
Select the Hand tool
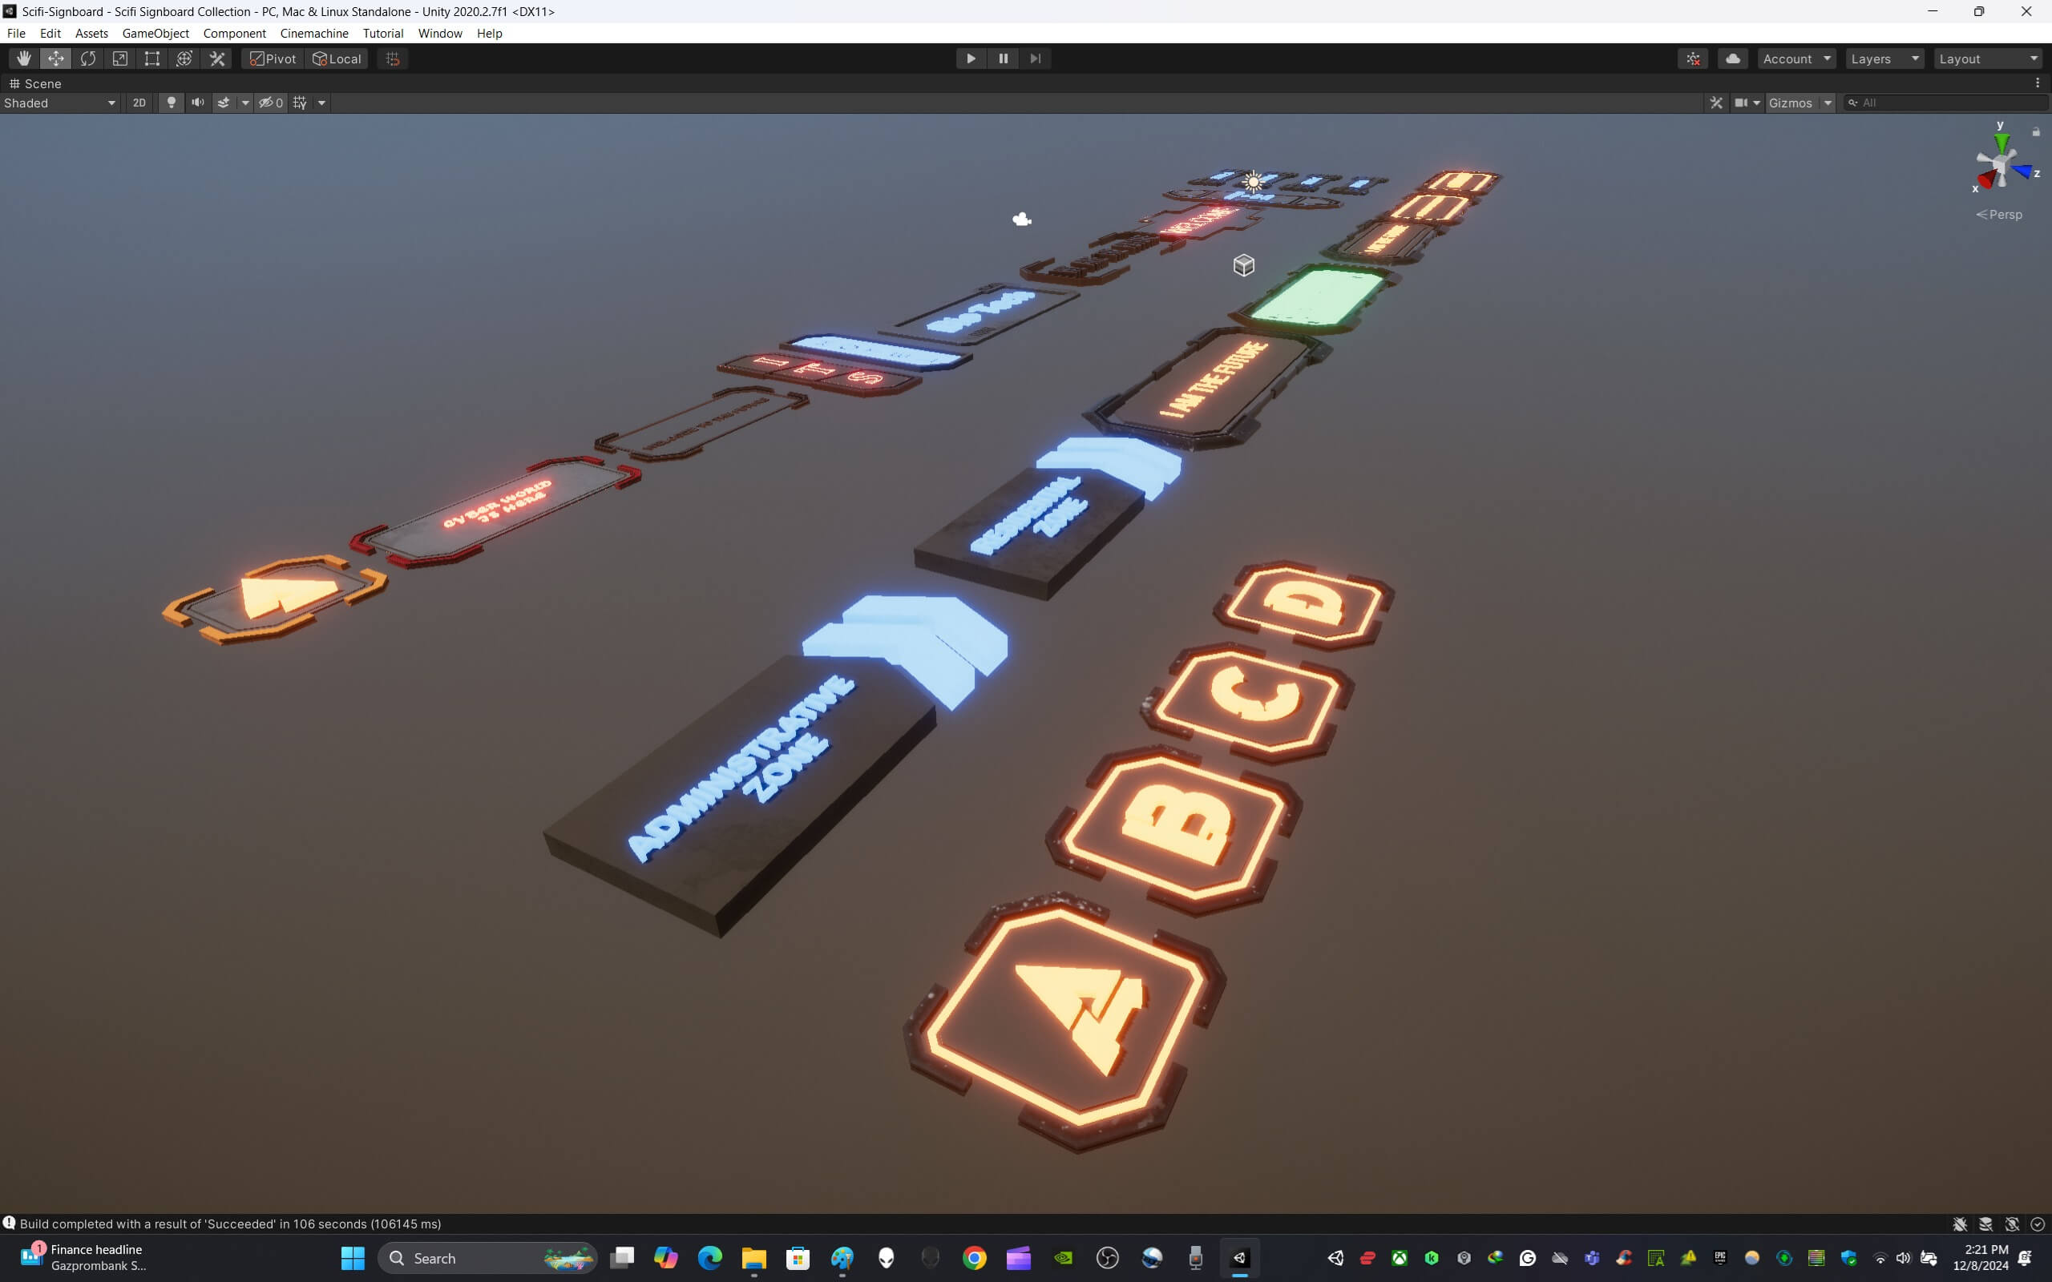[24, 58]
